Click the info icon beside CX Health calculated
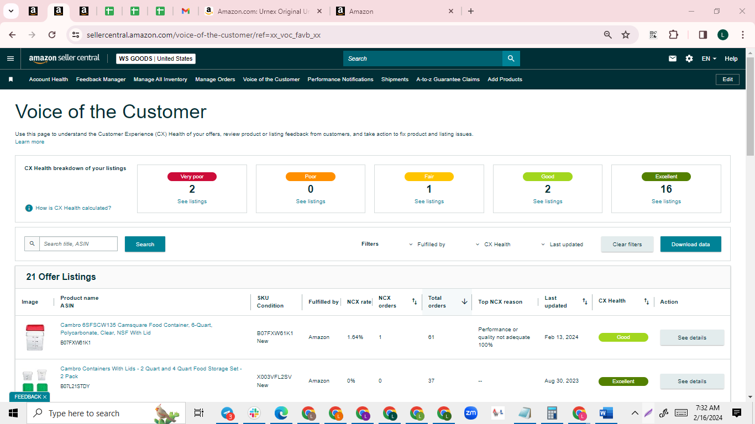Viewport: 755px width, 424px height. coord(29,208)
